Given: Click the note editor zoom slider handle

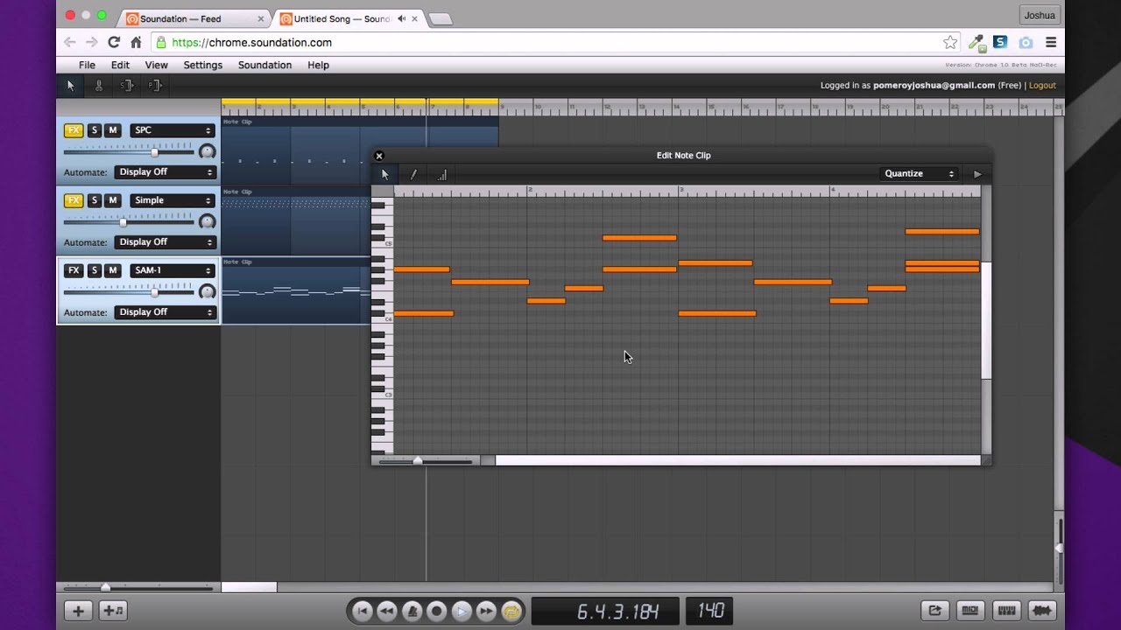Looking at the screenshot, I should click(x=418, y=460).
